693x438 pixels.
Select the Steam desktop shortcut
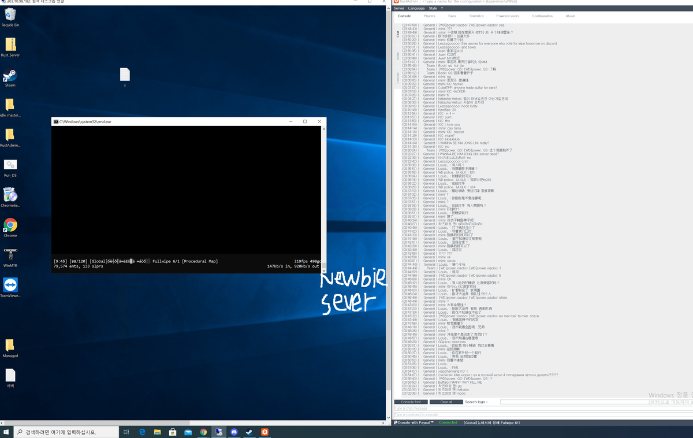(10, 78)
